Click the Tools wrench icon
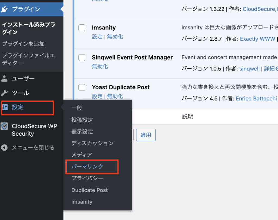278x220 pixels. (5, 93)
